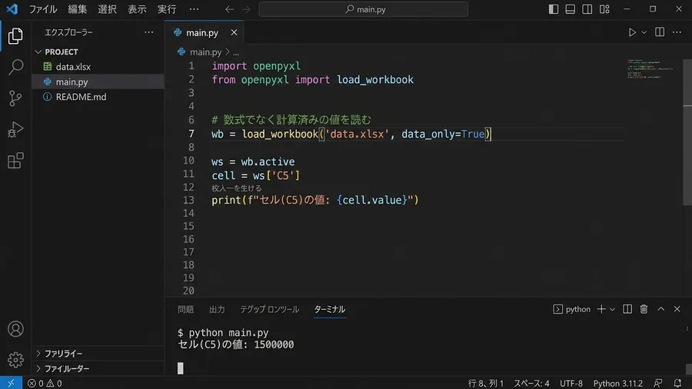
Task: Open the Explorer view in activity bar
Action: click(x=15, y=35)
